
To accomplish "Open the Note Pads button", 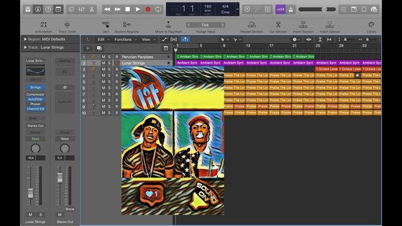I will (354, 9).
